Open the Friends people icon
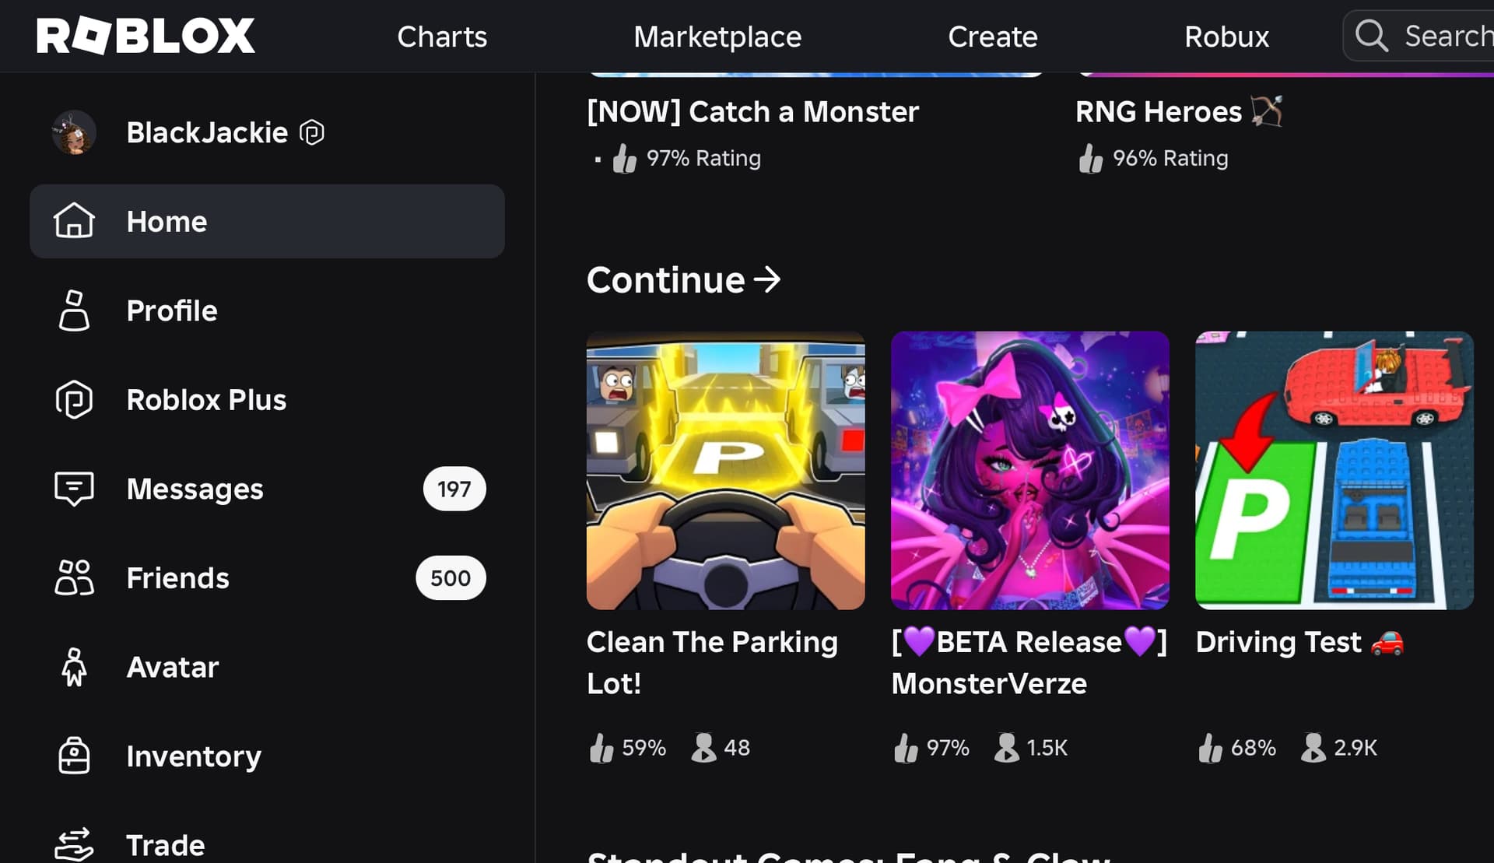Image resolution: width=1494 pixels, height=863 pixels. tap(74, 577)
